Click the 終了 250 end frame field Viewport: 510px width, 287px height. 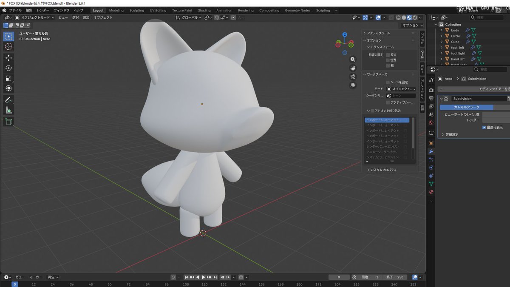coord(395,277)
